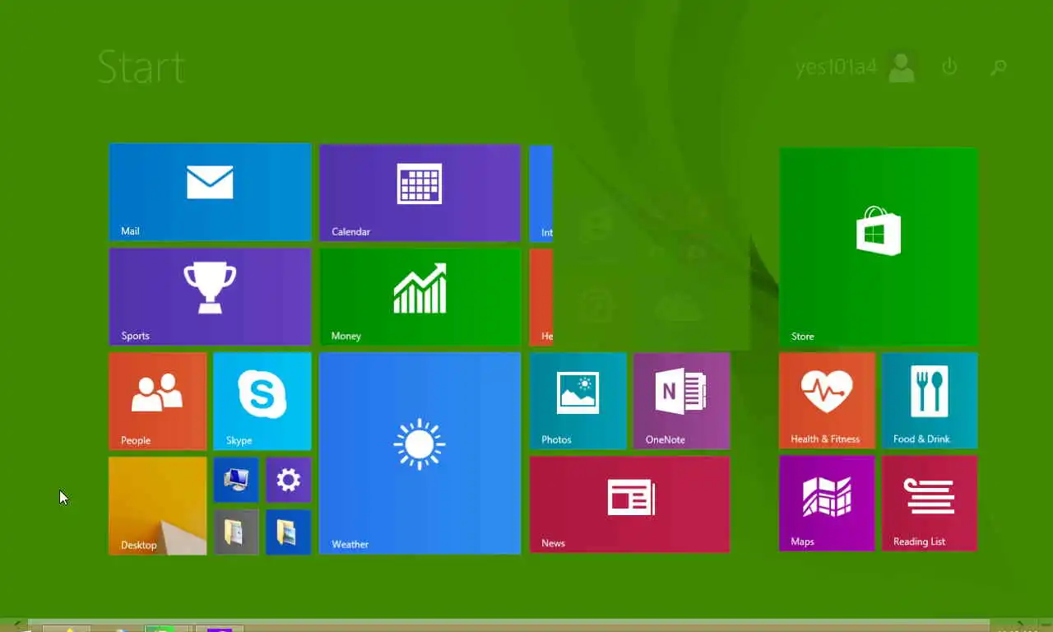This screenshot has width=1053, height=632.
Task: Click the power options button
Action: point(949,67)
